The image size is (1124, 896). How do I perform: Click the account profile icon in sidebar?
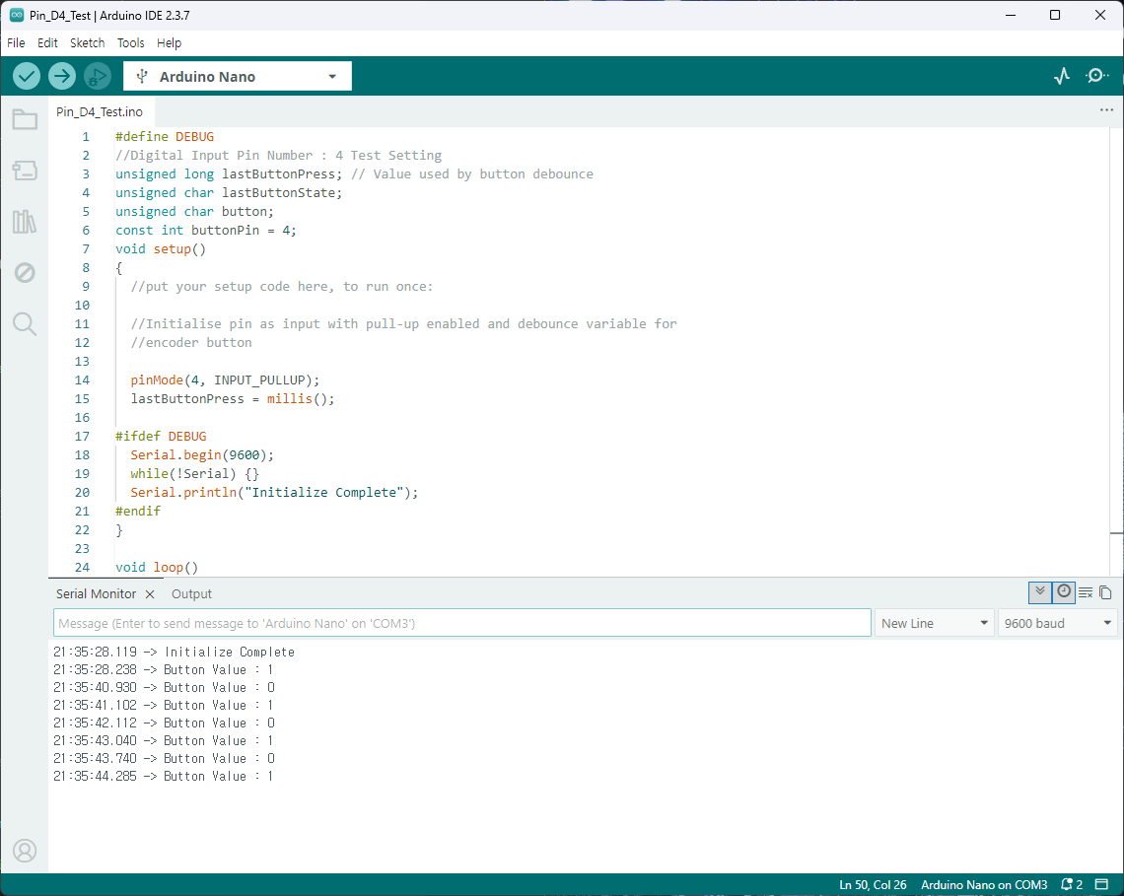25,850
